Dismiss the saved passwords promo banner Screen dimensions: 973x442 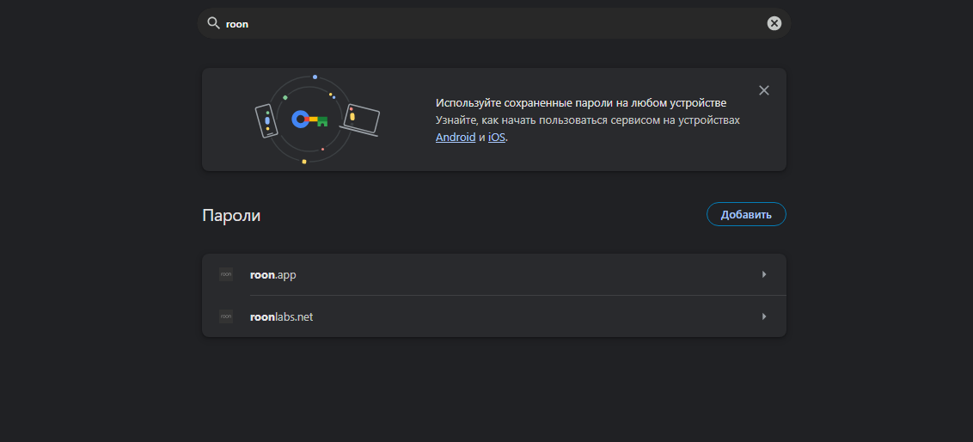[764, 90]
